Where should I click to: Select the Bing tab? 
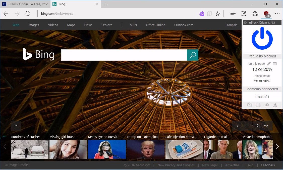click(75, 4)
